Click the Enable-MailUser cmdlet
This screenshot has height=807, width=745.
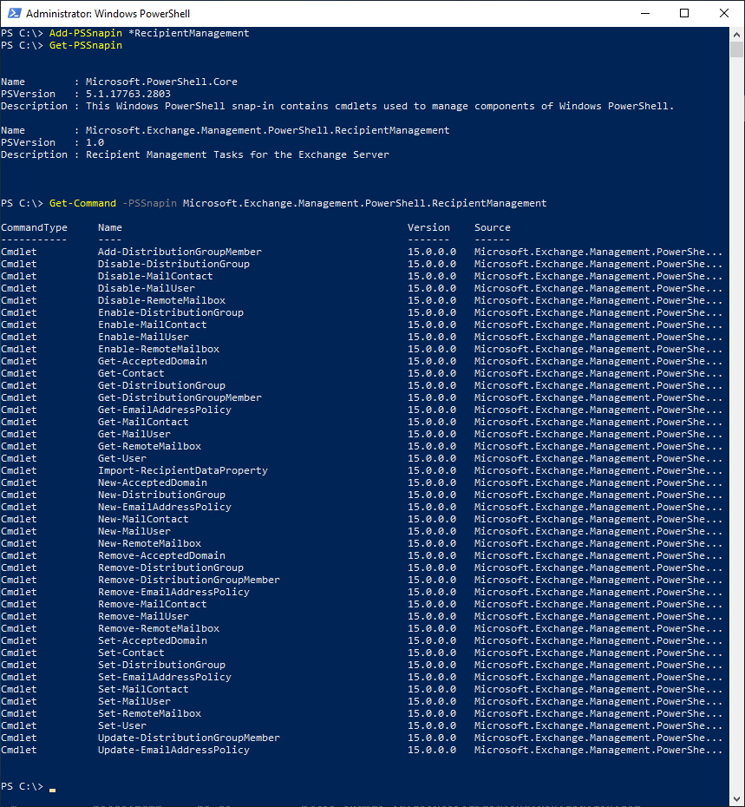point(143,337)
